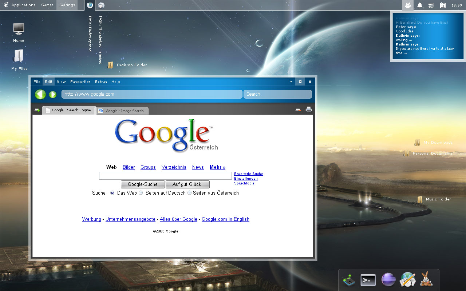Open the Sprachtools link
The image size is (466, 291).
pyautogui.click(x=244, y=183)
